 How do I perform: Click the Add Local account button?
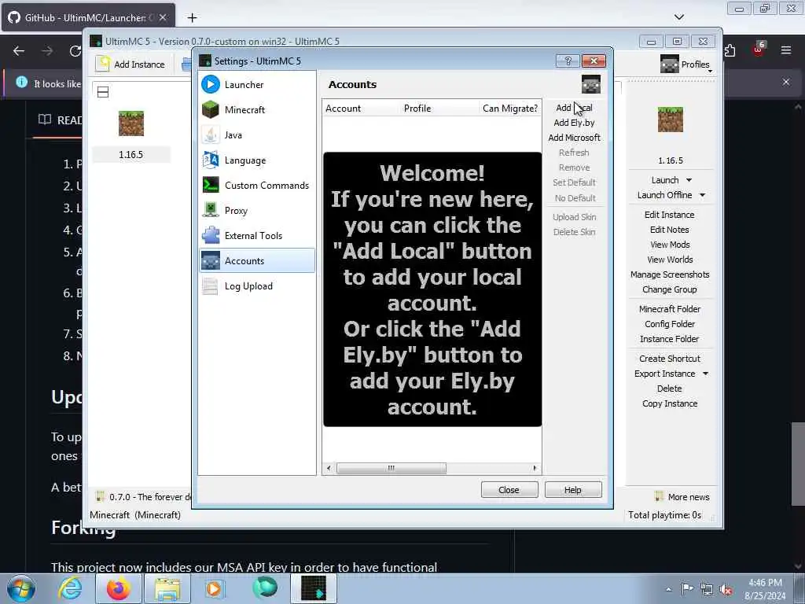pos(574,108)
